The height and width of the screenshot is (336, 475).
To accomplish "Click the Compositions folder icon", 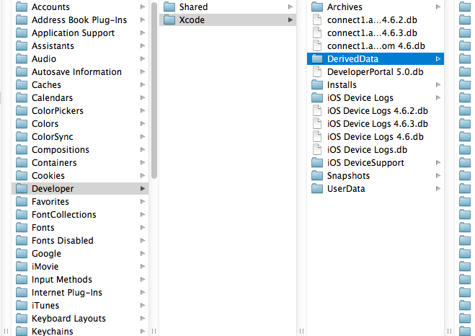I will pos(22,150).
